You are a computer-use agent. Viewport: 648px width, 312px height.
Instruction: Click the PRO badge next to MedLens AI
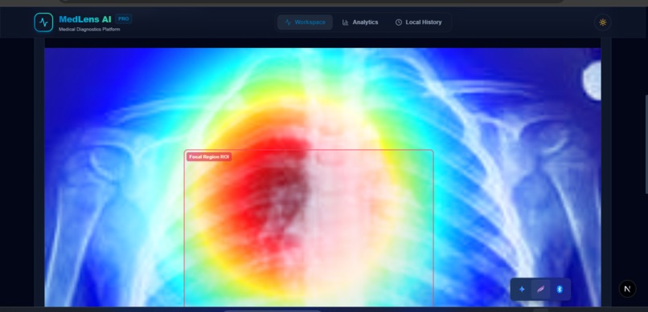[124, 19]
